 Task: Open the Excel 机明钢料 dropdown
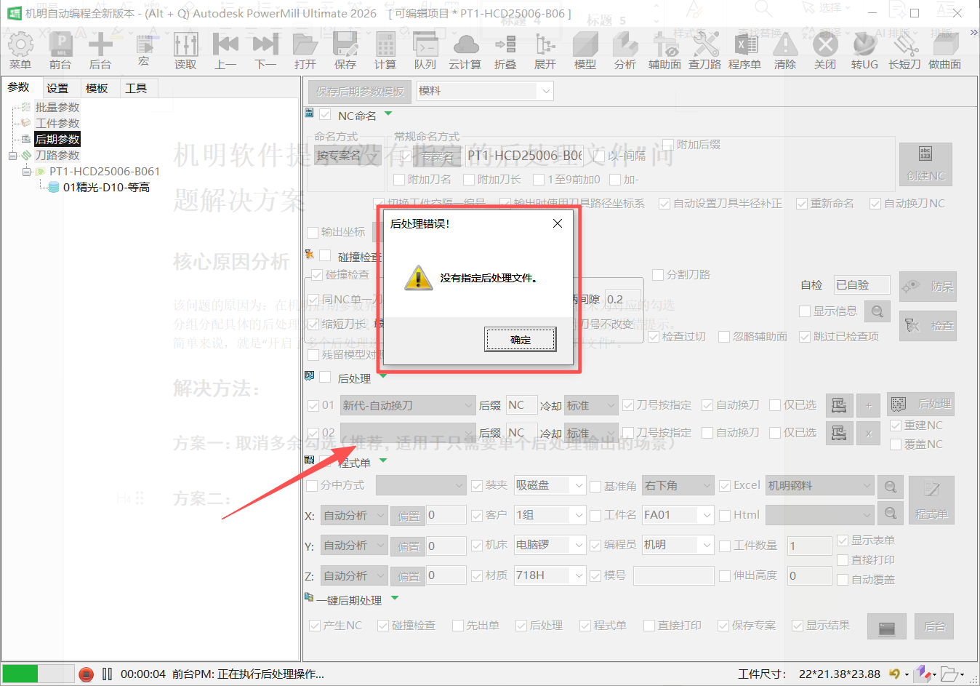pyautogui.click(x=819, y=485)
